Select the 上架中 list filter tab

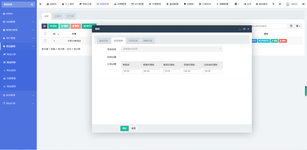coord(58,16)
